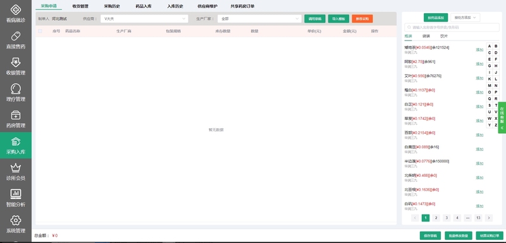Open the 诊所会员 crown icon
Image resolution: width=506 pixels, height=243 pixels.
15,168
